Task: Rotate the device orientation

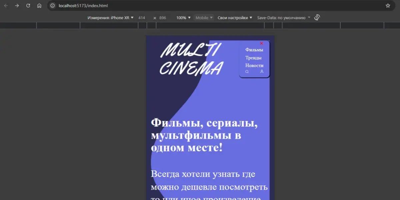Action: click(x=317, y=17)
